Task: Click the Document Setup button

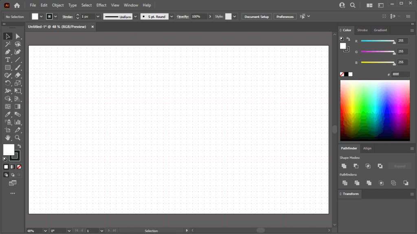Action: point(256,17)
